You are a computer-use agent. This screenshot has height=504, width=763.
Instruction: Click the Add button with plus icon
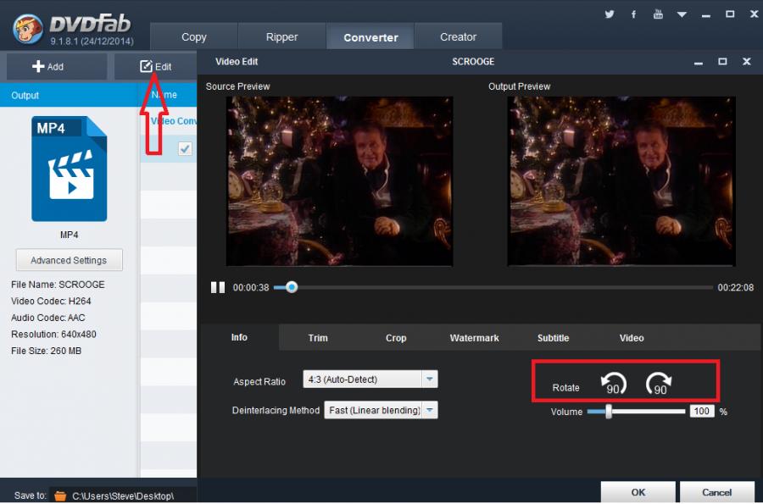[48, 67]
